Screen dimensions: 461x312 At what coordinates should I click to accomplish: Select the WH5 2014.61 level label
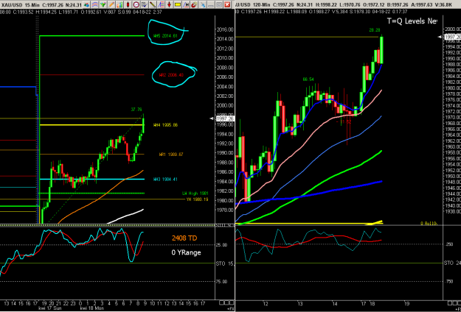pyautogui.click(x=165, y=36)
